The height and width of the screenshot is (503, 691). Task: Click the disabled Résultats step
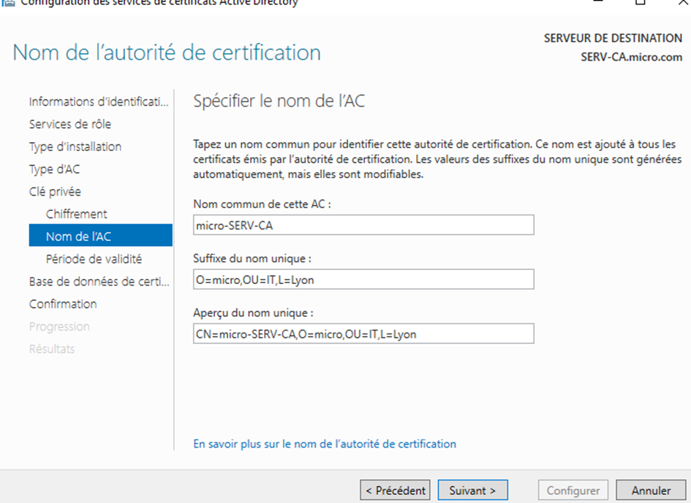(x=52, y=349)
